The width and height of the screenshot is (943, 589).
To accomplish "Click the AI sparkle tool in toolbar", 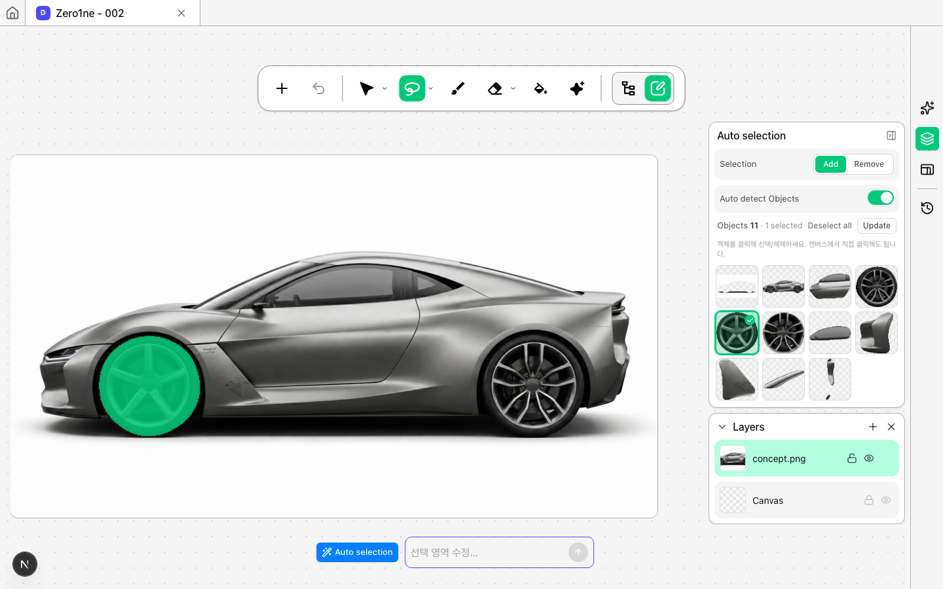I will click(577, 88).
